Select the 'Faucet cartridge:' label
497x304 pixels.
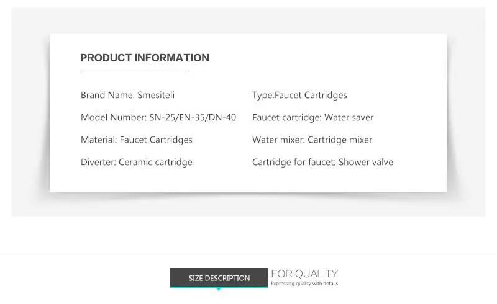[287, 118]
